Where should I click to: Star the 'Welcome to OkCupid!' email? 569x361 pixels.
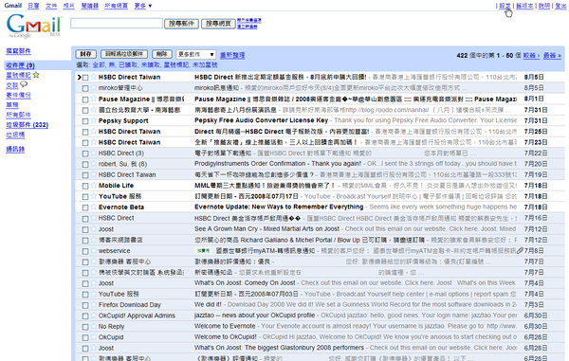coord(93,337)
